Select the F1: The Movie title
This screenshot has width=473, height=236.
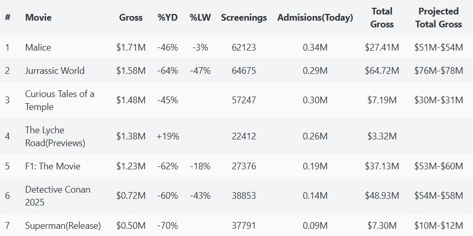(x=53, y=166)
